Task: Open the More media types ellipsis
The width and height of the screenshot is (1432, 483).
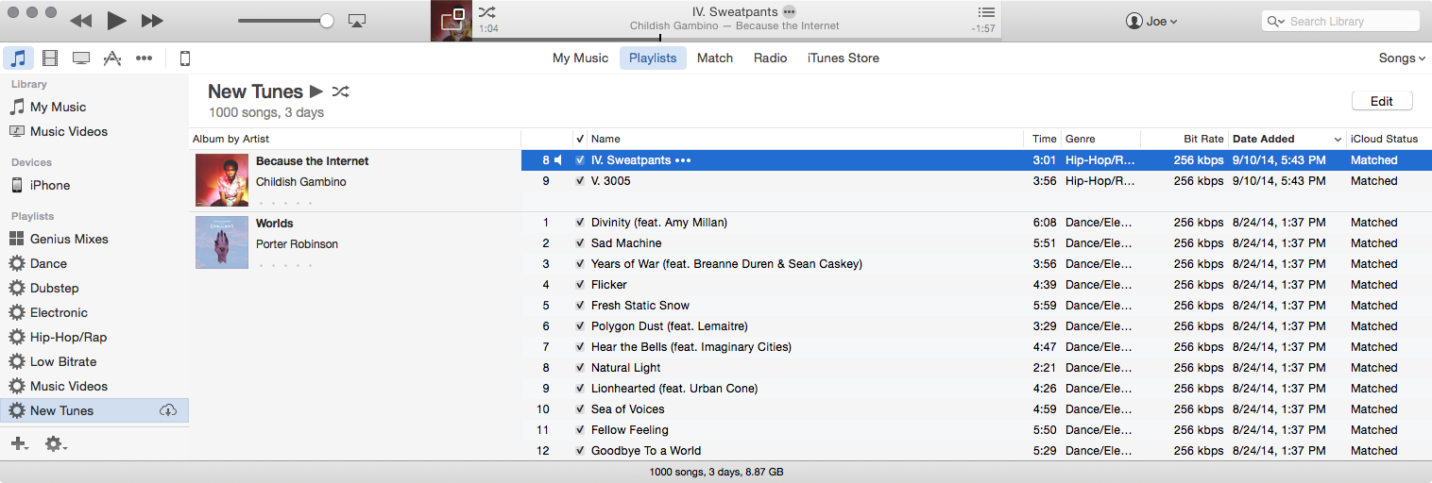Action: point(144,58)
